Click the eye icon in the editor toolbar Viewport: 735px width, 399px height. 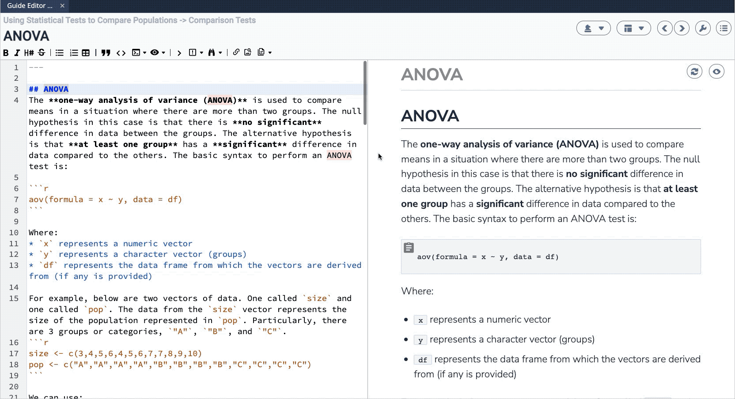tap(155, 53)
